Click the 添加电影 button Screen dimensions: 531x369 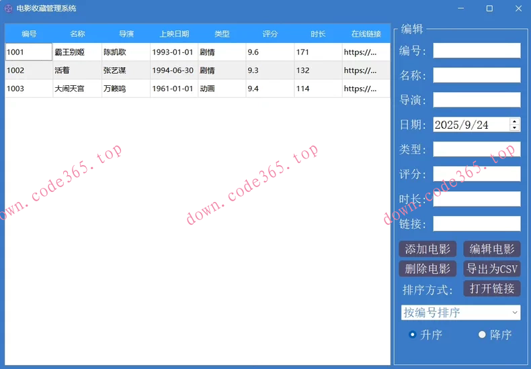click(x=427, y=249)
